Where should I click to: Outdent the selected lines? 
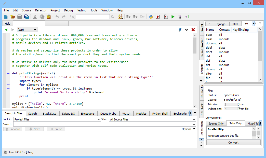click(x=135, y=17)
